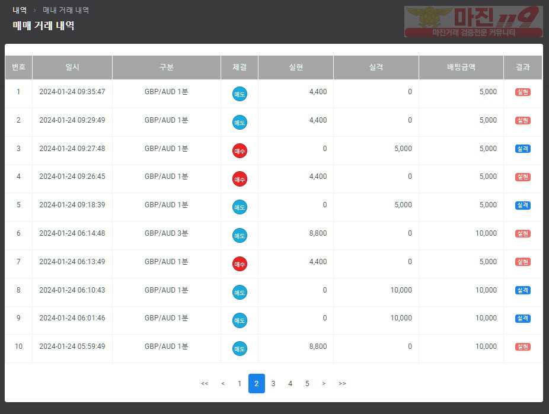Click 8,800 실현 value in row 6
The width and height of the screenshot is (549, 414).
coord(318,233)
